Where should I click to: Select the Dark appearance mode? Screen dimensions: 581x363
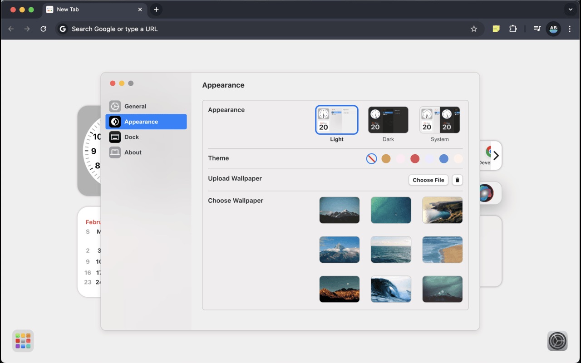click(x=388, y=119)
